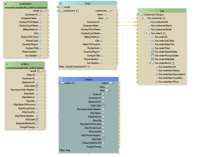Click the decimal icon next to foo:orderSubTotal
This screenshot has height=157, width=207.
click(x=152, y=41)
